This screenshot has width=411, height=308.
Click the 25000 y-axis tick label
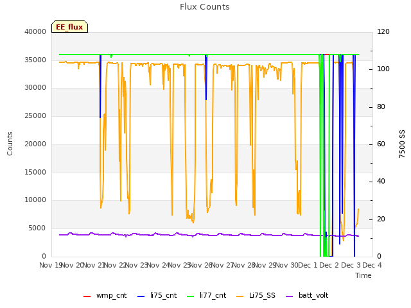(35, 116)
